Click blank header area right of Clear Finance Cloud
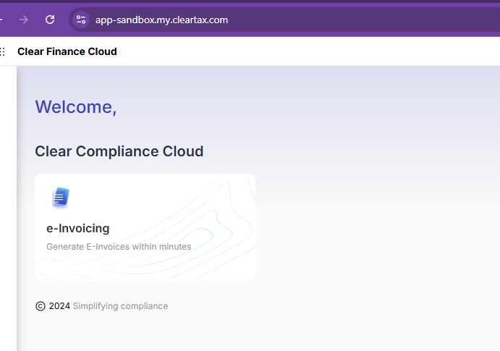Image resolution: width=500 pixels, height=351 pixels. 304,51
